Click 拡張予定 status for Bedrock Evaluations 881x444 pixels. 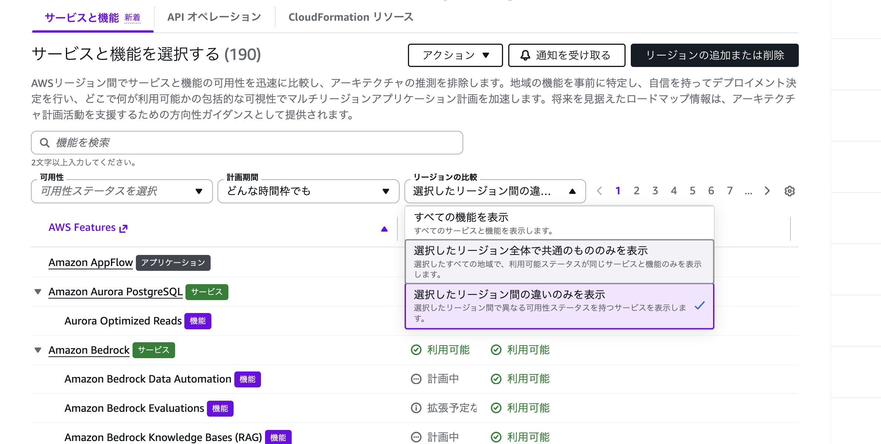coord(444,408)
